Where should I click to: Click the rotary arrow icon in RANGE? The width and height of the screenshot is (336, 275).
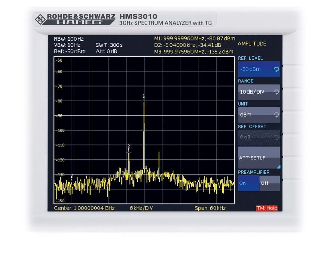pos(276,92)
